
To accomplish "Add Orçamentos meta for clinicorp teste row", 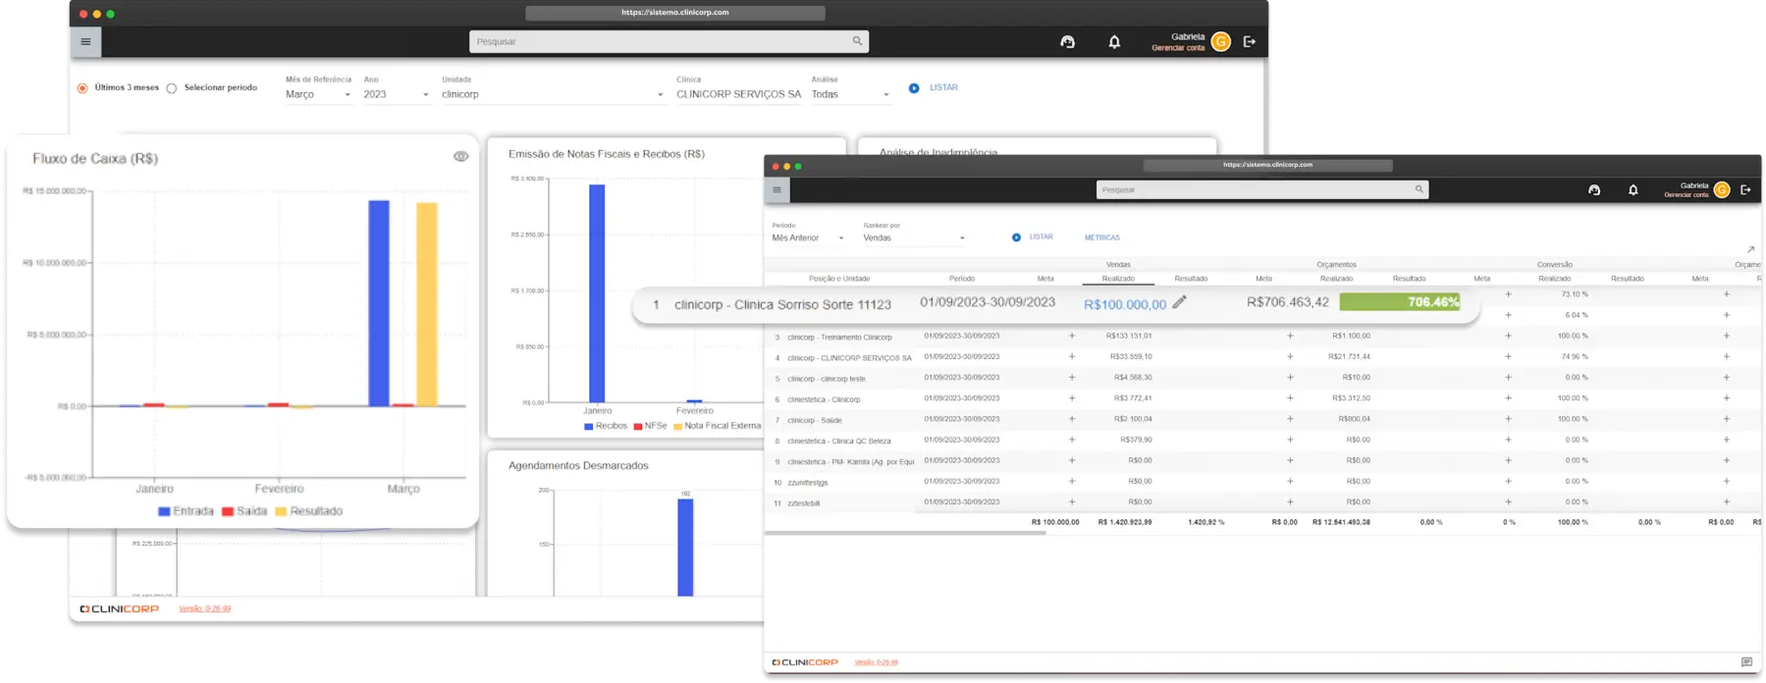I will 1290,377.
